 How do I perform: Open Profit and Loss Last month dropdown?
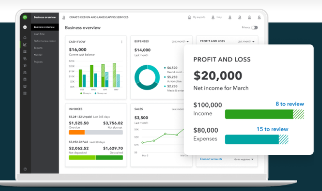(x=246, y=41)
